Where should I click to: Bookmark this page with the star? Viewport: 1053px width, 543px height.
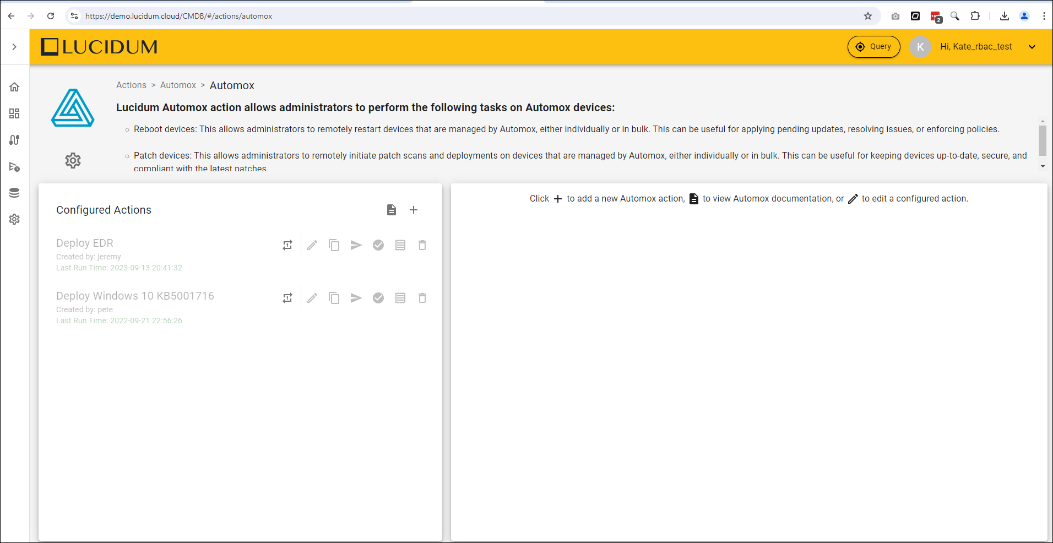pyautogui.click(x=868, y=16)
